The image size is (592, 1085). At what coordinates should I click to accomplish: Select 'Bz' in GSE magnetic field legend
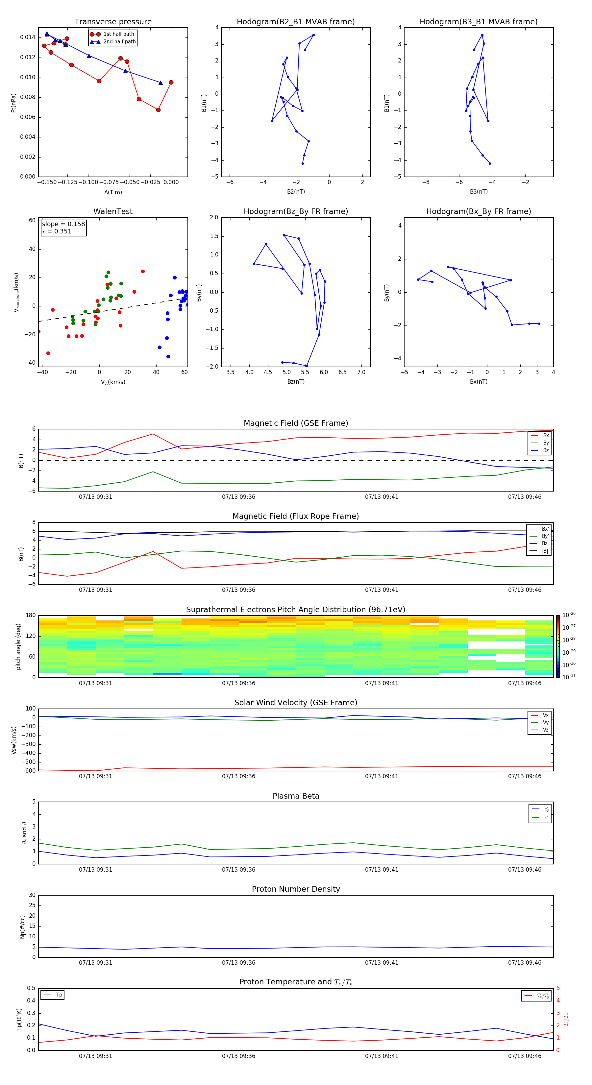pyautogui.click(x=540, y=450)
